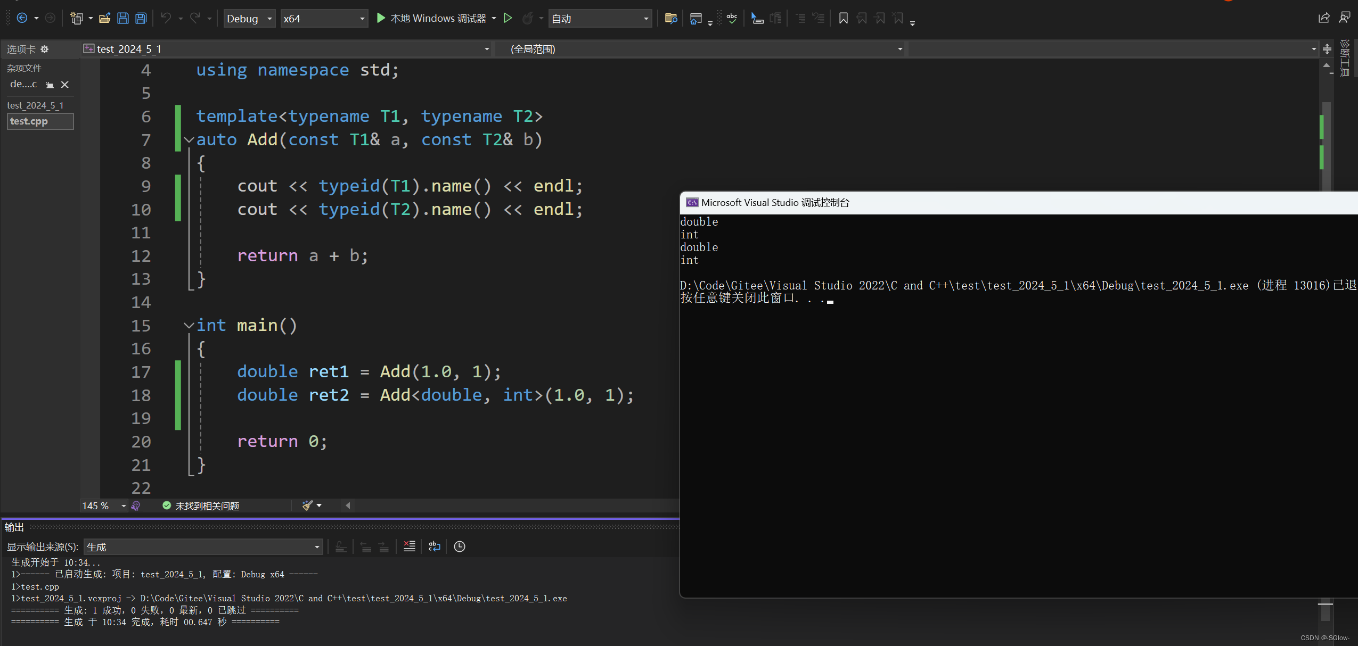Click the Find in Files icon

[x=671, y=18]
